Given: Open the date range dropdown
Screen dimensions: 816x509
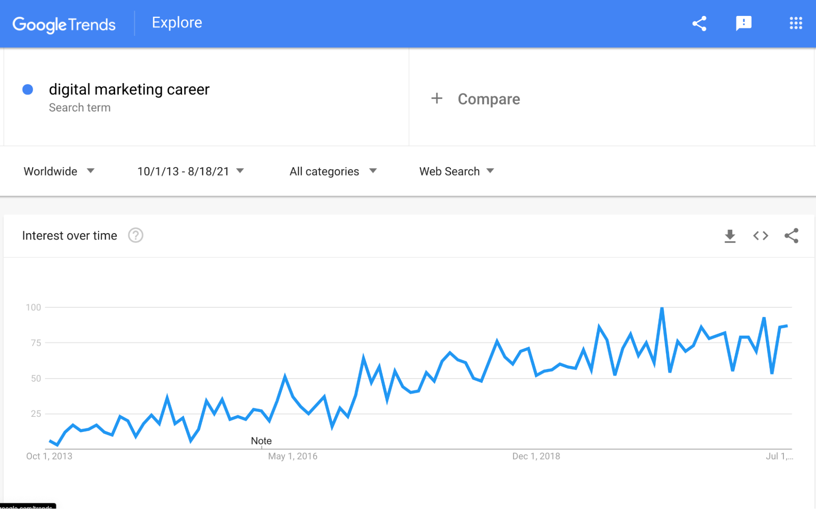Looking at the screenshot, I should [190, 171].
